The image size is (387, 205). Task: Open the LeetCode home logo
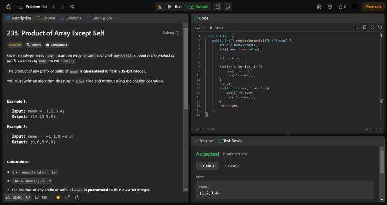(9, 7)
